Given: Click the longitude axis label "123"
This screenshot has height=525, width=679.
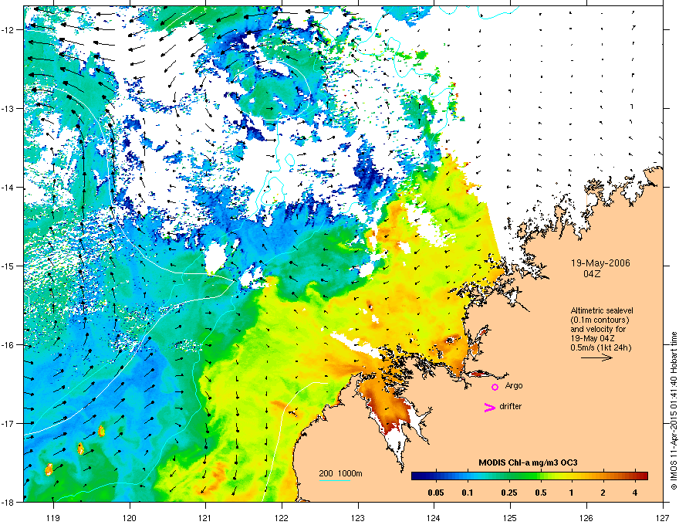Looking at the screenshot, I should (x=358, y=517).
